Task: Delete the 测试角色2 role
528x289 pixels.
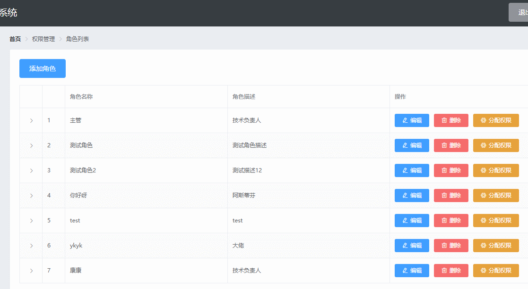Action: [x=451, y=170]
